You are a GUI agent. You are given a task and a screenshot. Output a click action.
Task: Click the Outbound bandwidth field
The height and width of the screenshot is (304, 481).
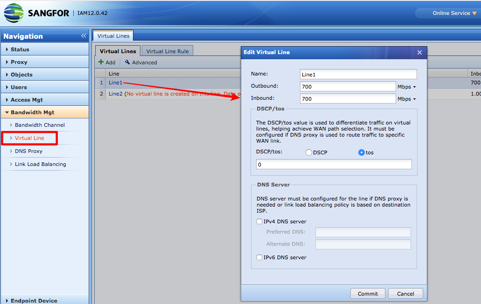click(x=348, y=86)
